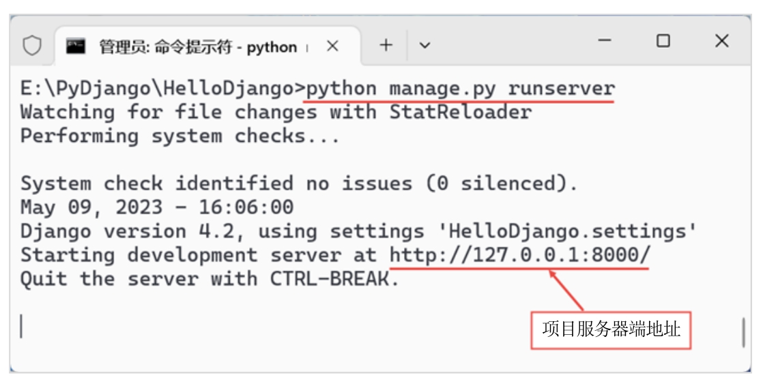Click the May 09, 2023 timestamp line
Screen dimensions: 763x384
click(157, 207)
